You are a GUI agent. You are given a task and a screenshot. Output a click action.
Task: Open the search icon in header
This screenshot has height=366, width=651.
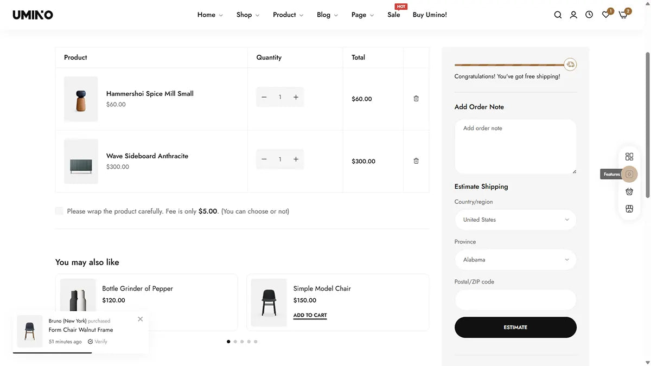(x=558, y=15)
